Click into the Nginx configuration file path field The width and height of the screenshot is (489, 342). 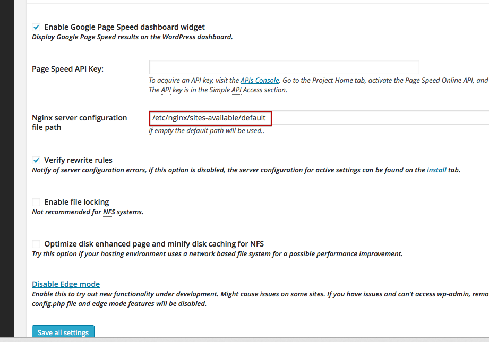(x=319, y=118)
